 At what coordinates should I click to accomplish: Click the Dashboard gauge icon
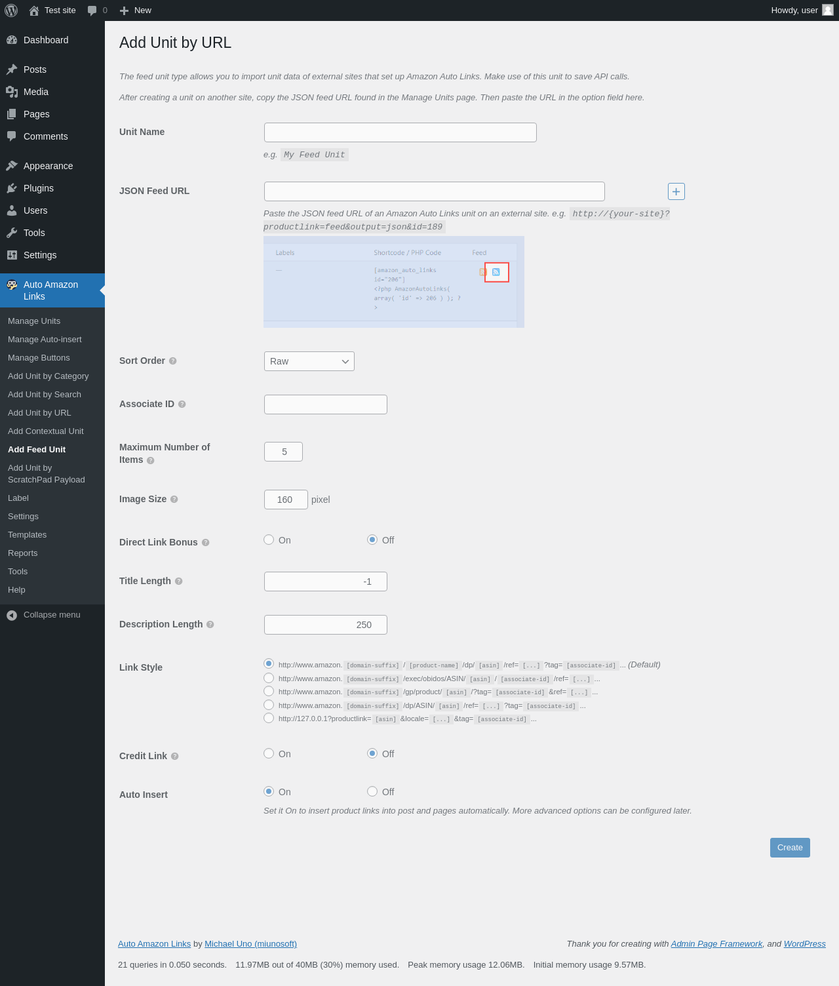12,40
